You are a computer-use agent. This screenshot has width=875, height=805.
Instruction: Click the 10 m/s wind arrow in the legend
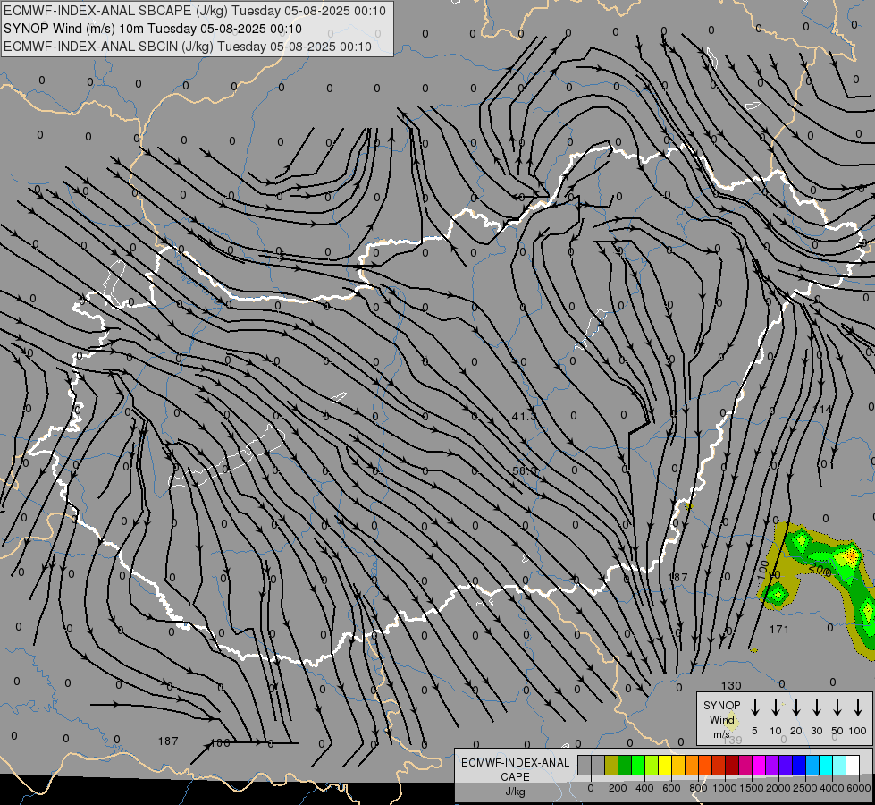(775, 708)
